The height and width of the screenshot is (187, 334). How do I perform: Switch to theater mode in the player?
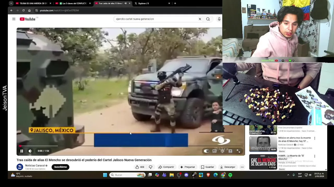point(230,151)
